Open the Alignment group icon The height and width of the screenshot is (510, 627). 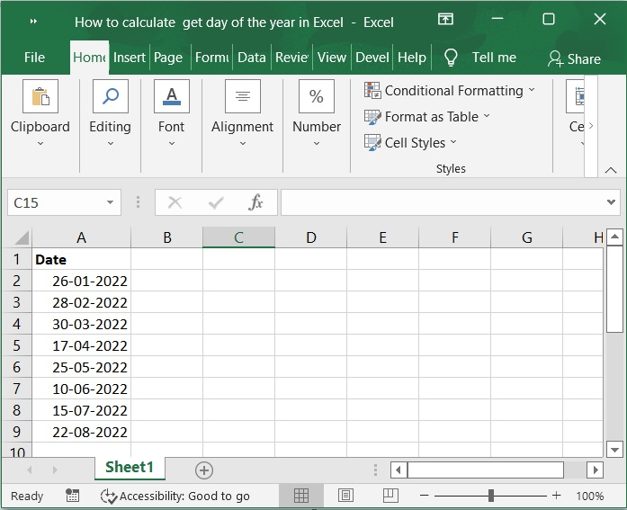tap(242, 97)
